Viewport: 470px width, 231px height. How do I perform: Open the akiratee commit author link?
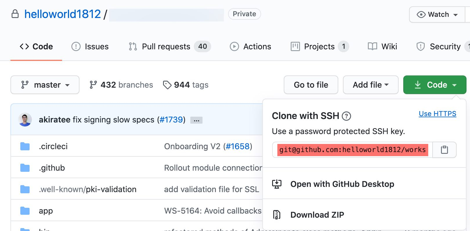point(55,120)
